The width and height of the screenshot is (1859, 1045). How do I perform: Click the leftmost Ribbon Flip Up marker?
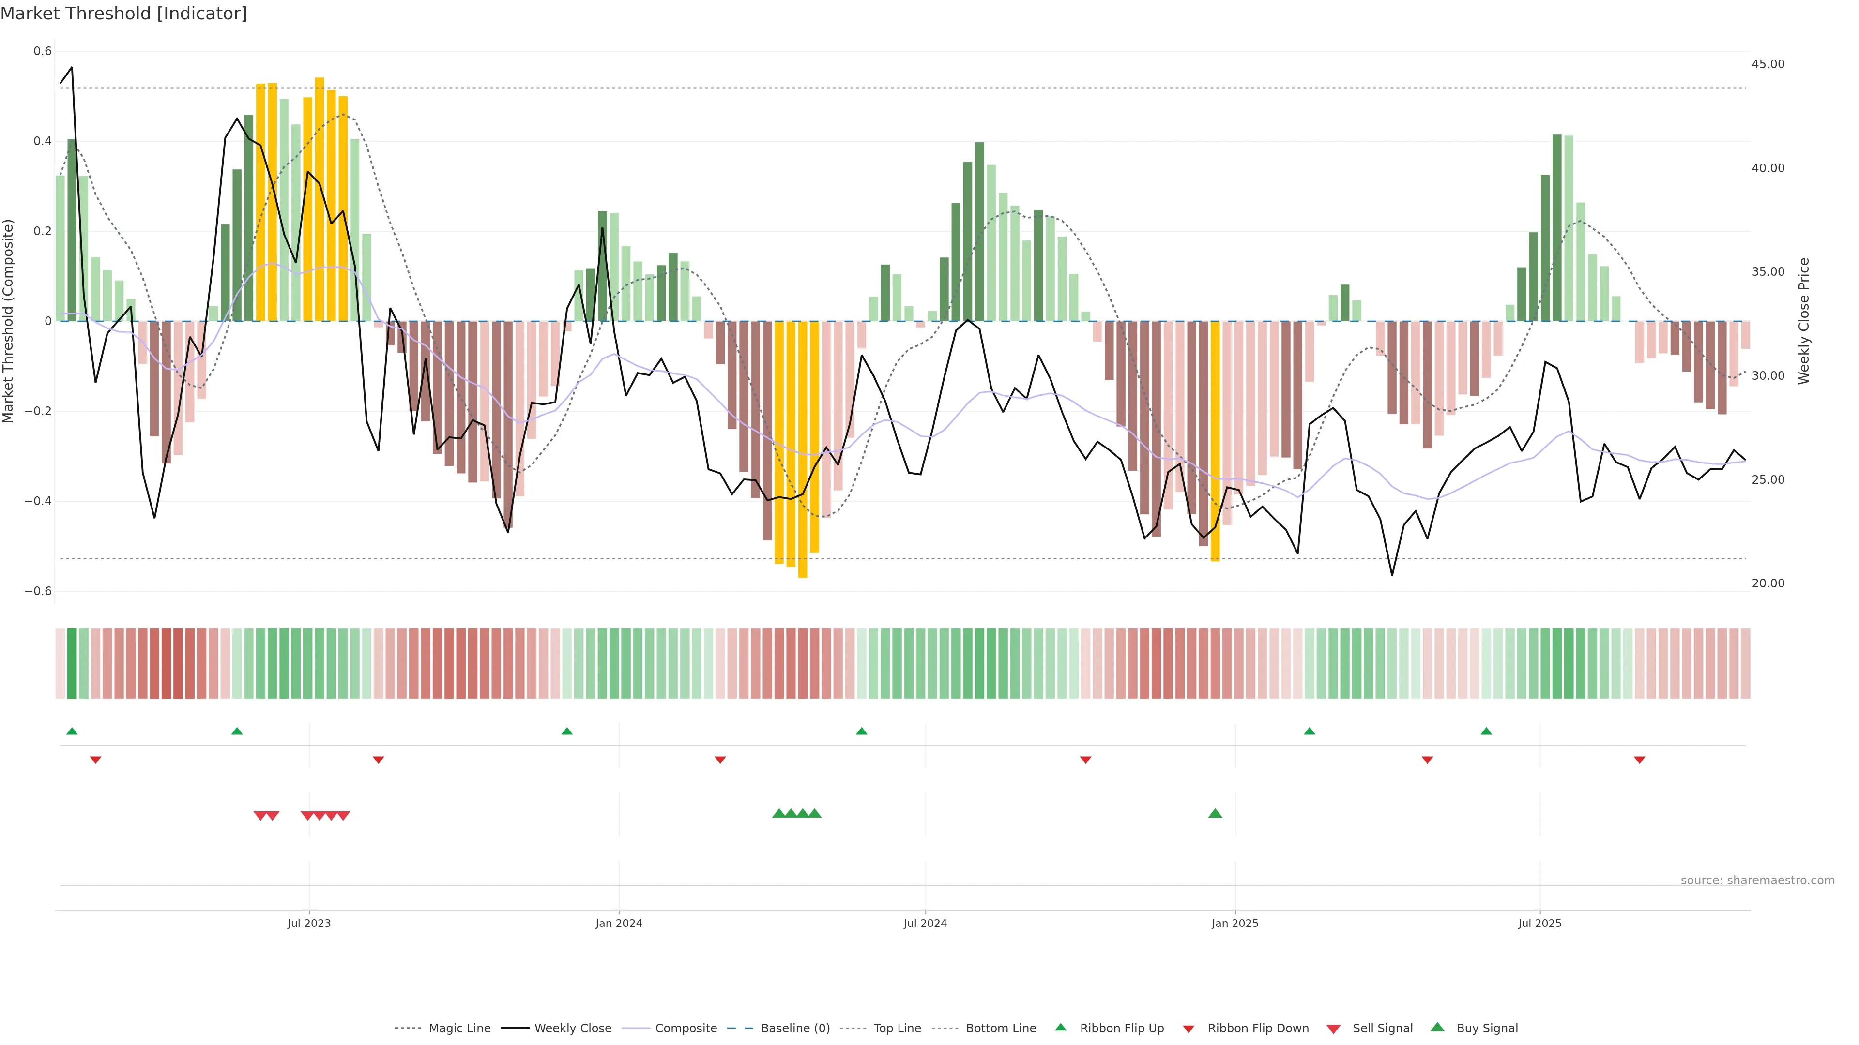tap(72, 731)
